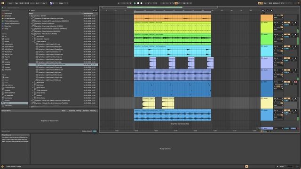Click the tempo value field
301x169 pixels.
click(21, 3)
